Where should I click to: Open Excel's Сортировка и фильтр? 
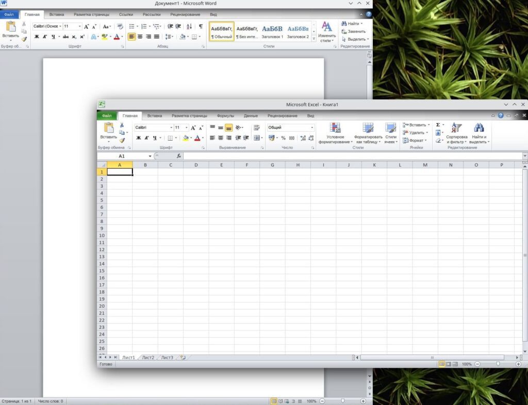click(457, 133)
